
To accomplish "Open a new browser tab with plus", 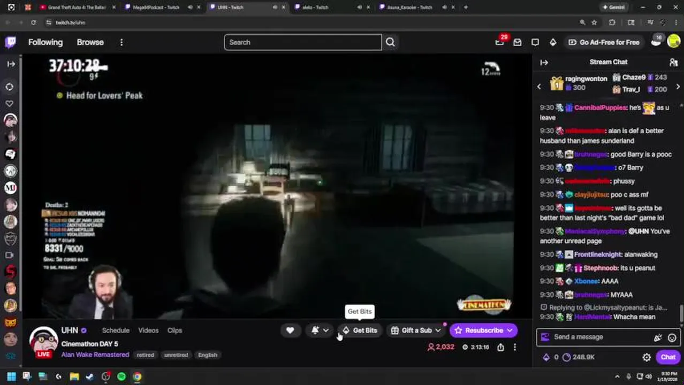I will coord(466,7).
